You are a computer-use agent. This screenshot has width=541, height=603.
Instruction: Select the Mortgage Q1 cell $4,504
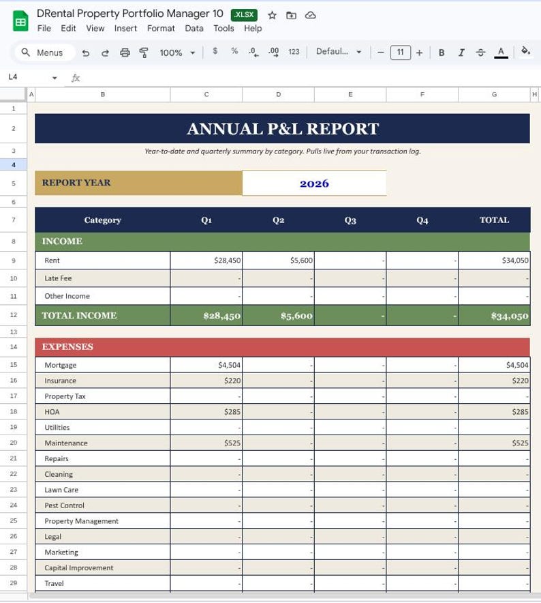point(206,365)
